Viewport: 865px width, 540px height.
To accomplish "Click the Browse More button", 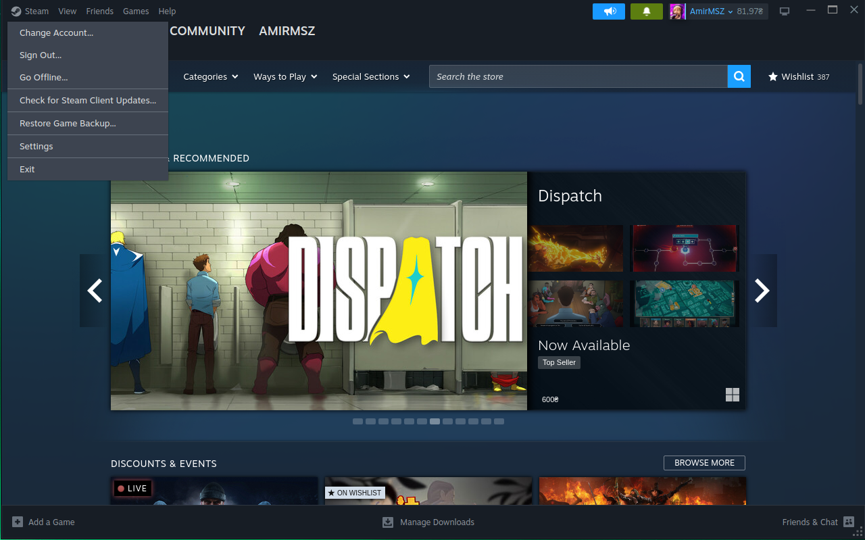I will [x=704, y=463].
